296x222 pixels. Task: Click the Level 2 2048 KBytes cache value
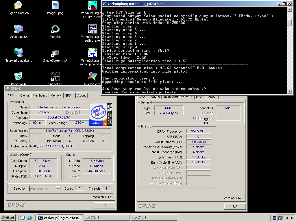tap(97, 171)
